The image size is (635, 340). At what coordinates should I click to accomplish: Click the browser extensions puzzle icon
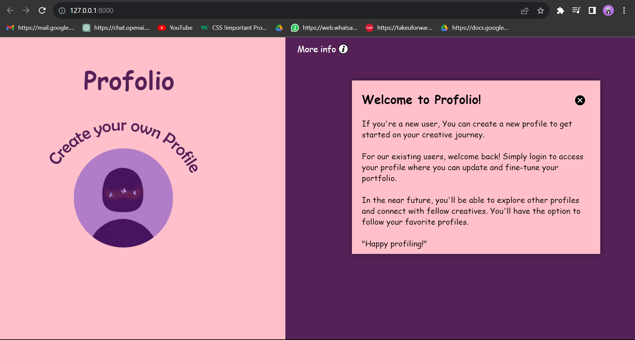click(560, 10)
